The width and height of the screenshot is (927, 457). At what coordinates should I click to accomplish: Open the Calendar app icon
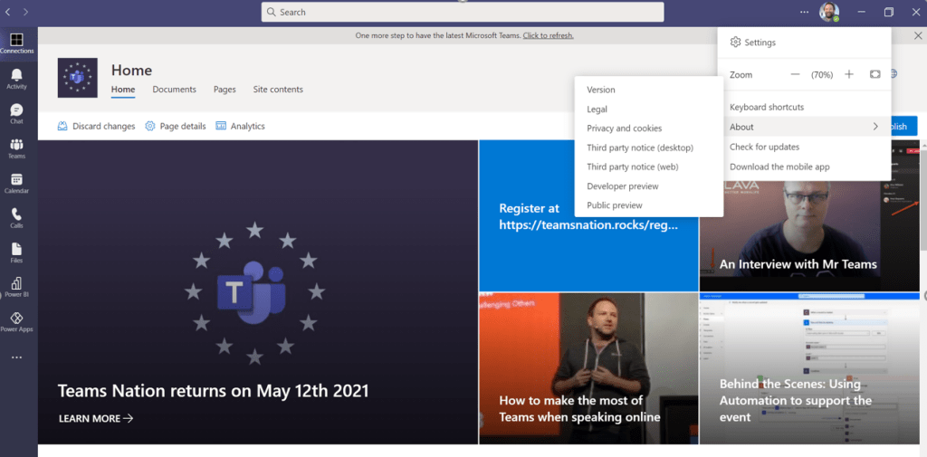coord(16,183)
